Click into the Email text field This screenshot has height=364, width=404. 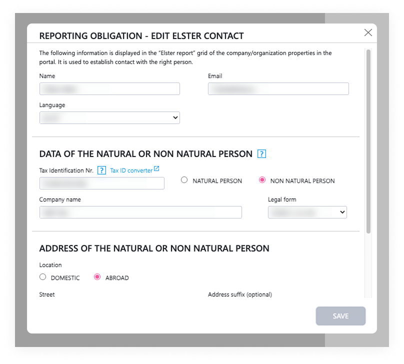(278, 89)
